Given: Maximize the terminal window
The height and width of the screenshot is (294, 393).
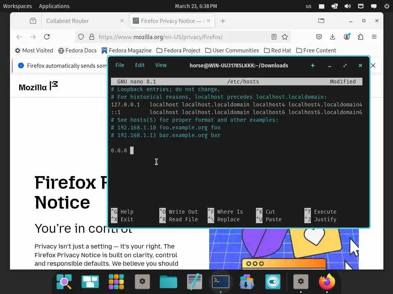Looking at the screenshot, I should (345, 65).
